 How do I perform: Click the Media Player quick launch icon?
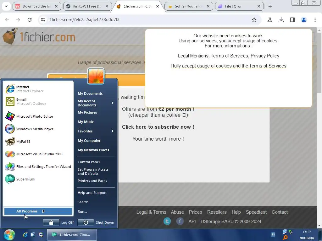pyautogui.click(x=41, y=235)
